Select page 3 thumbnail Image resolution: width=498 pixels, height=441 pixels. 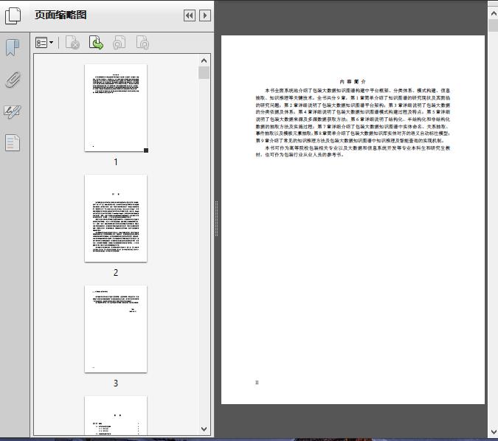116,329
